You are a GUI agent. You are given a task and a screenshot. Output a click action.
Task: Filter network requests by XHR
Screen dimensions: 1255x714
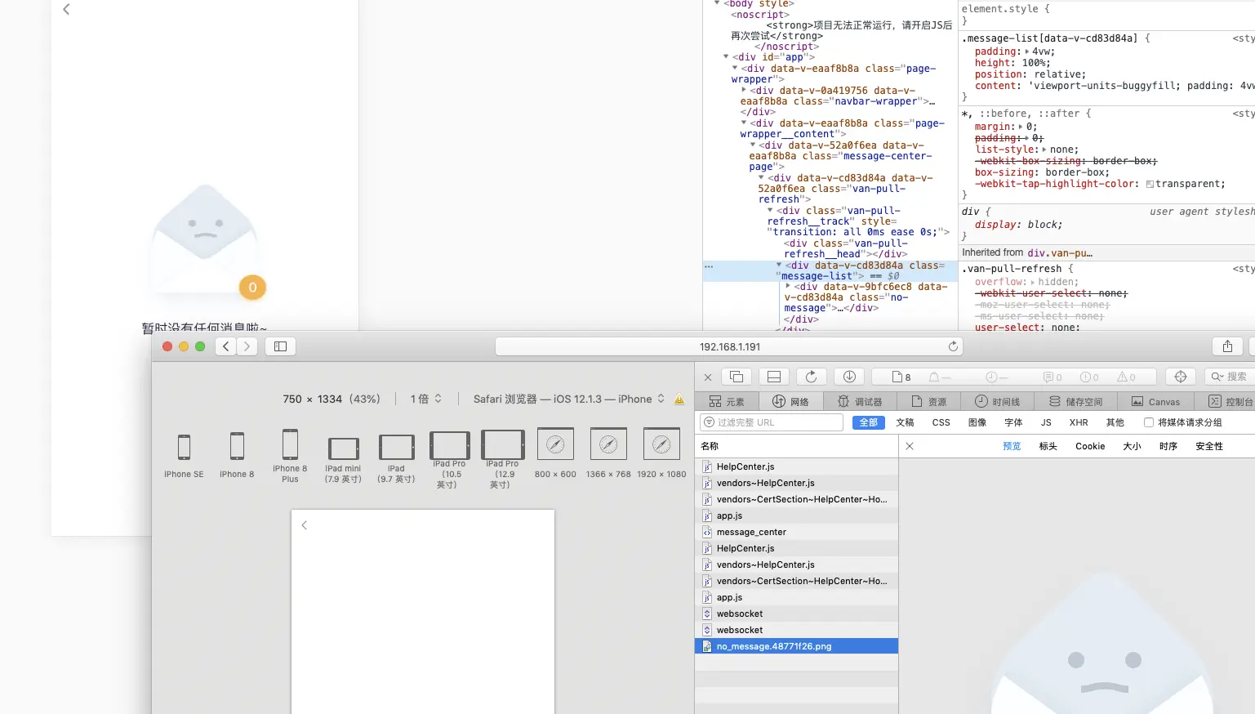pyautogui.click(x=1079, y=422)
